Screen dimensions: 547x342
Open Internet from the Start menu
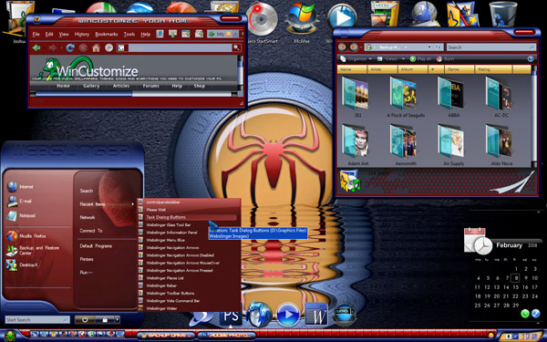pyautogui.click(x=20, y=187)
